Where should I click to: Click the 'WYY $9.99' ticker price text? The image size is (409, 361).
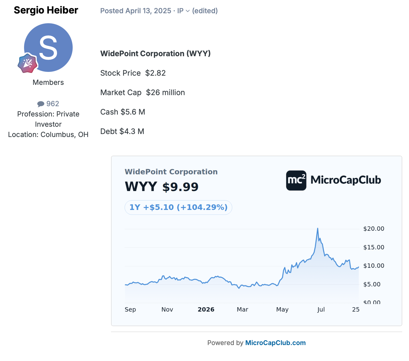click(162, 187)
